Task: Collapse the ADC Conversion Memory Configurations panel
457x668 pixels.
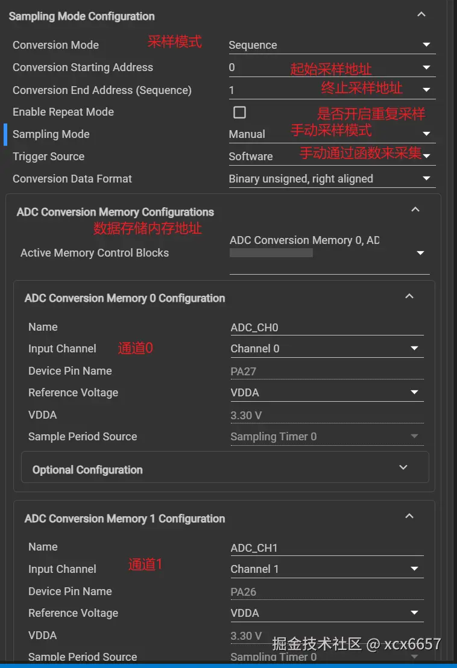Action: pyautogui.click(x=415, y=210)
